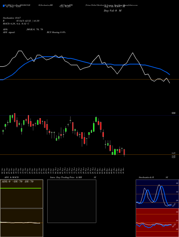Click the blue SMA legend square

click(4, 6)
